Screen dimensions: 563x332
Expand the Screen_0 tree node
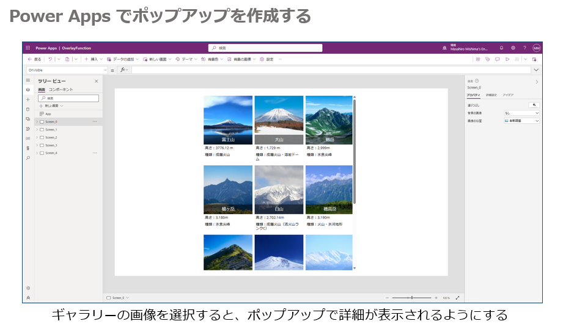pyautogui.click(x=37, y=121)
